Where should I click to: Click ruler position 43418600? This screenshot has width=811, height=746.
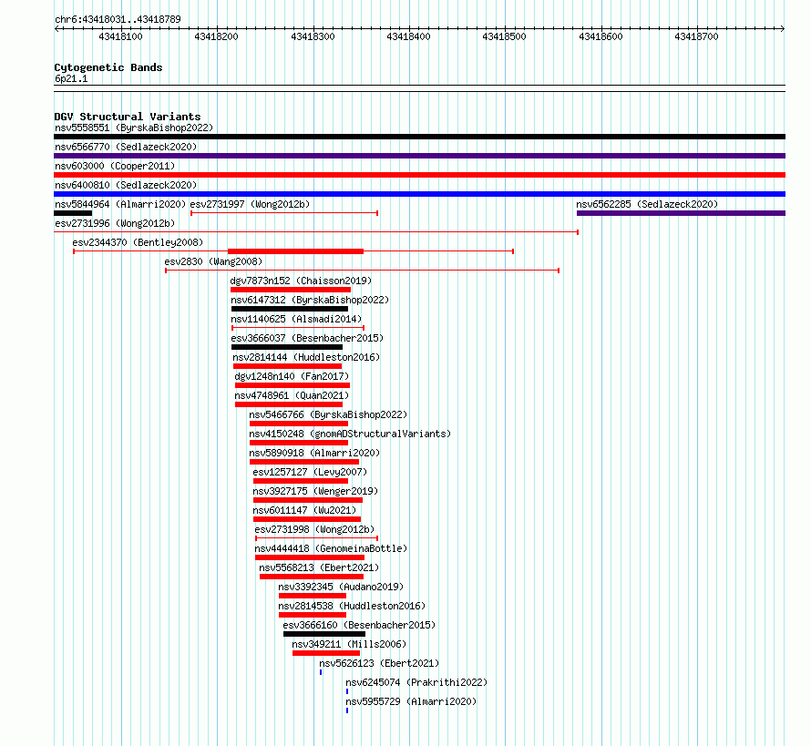[x=601, y=36]
